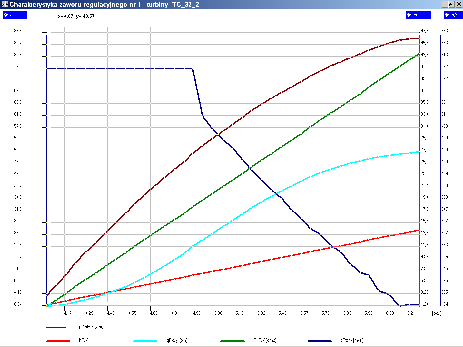Click the 'pZaRV [bar]' legend label
This screenshot has height=347, width=463.
point(91,327)
